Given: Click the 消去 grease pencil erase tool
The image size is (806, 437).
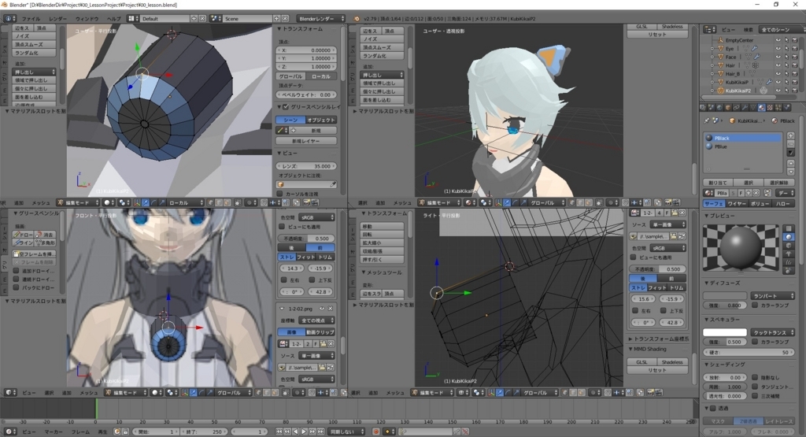Looking at the screenshot, I should (x=45, y=235).
